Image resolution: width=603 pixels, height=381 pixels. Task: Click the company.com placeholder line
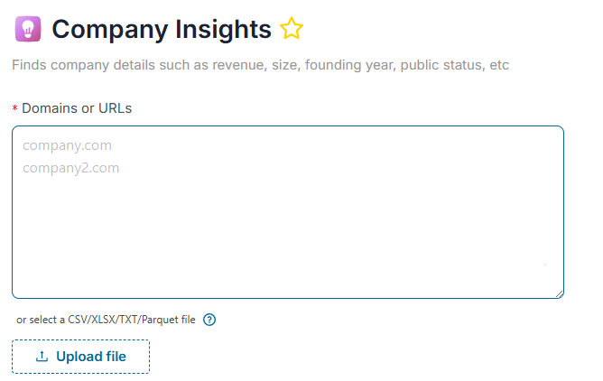click(x=68, y=145)
